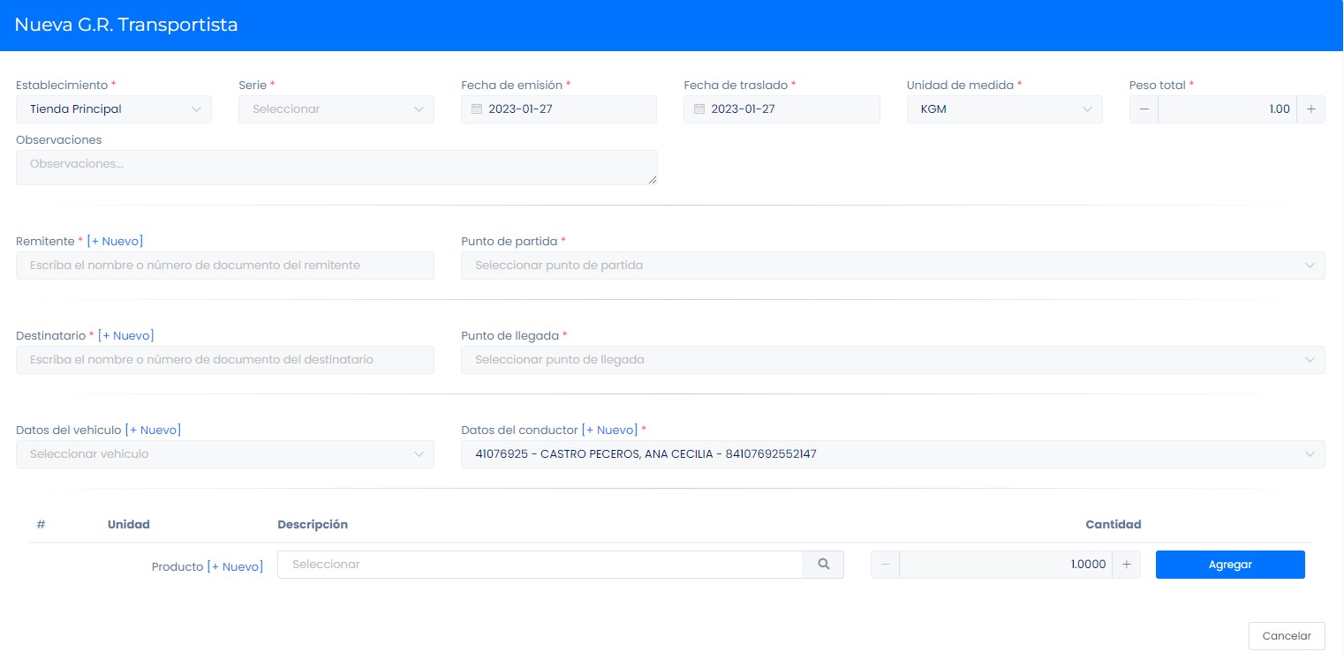Add new product via [+ Nuevo] link
Image resolution: width=1344 pixels, height=659 pixels.
(235, 566)
